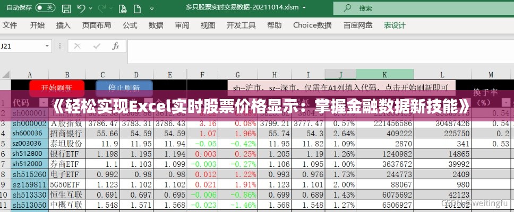The width and height of the screenshot is (514, 212).
Task: Toggle the 自动保存 AutoSave switch
Action: [x=46, y=8]
